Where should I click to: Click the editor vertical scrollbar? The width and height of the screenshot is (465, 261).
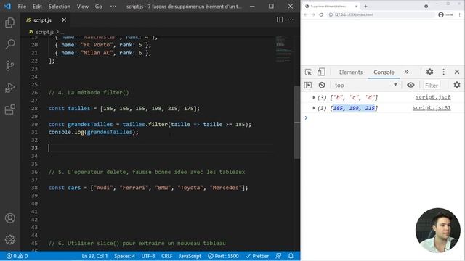[297, 123]
